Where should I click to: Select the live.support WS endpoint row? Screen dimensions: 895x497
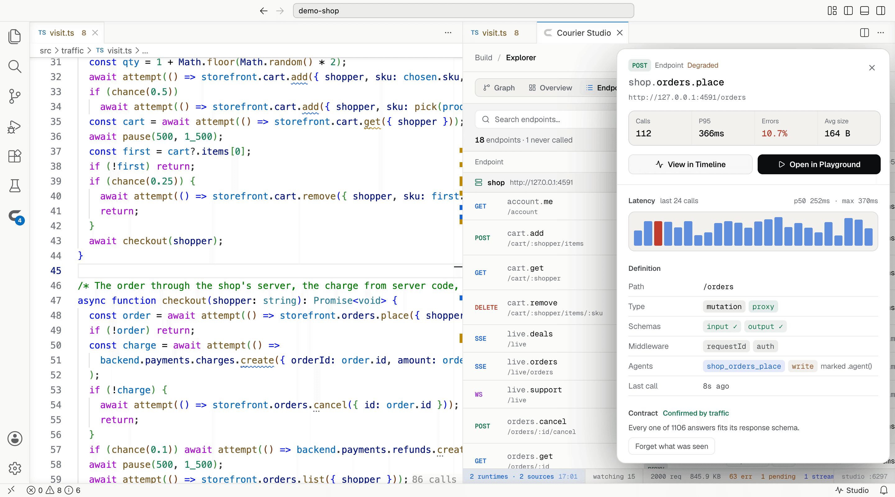coord(540,394)
